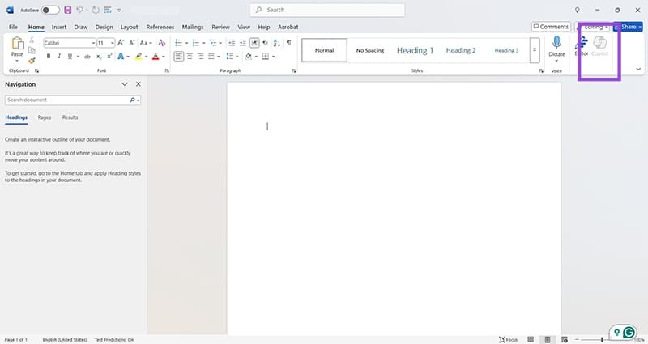Center-align the paragraph text

[190, 57]
